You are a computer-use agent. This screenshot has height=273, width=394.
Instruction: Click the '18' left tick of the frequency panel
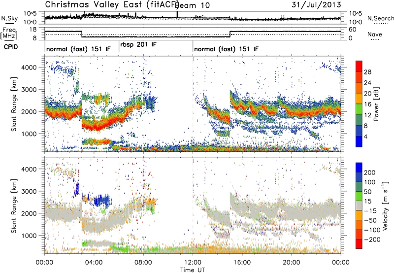(33, 30)
